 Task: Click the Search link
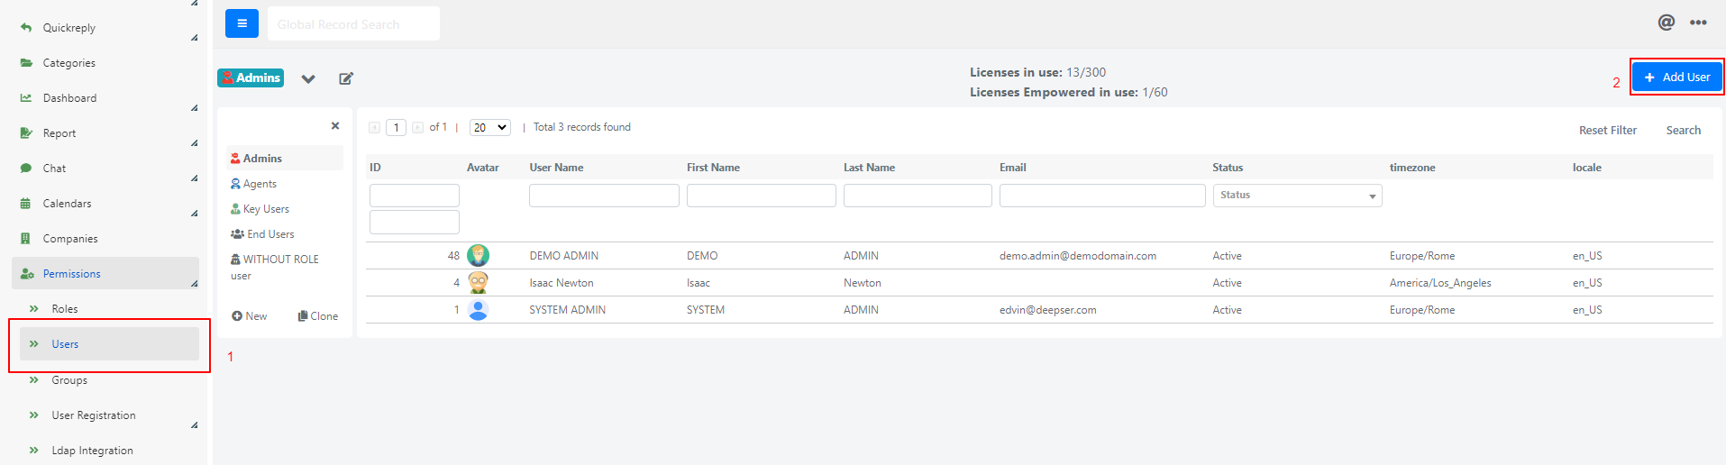[1684, 131]
